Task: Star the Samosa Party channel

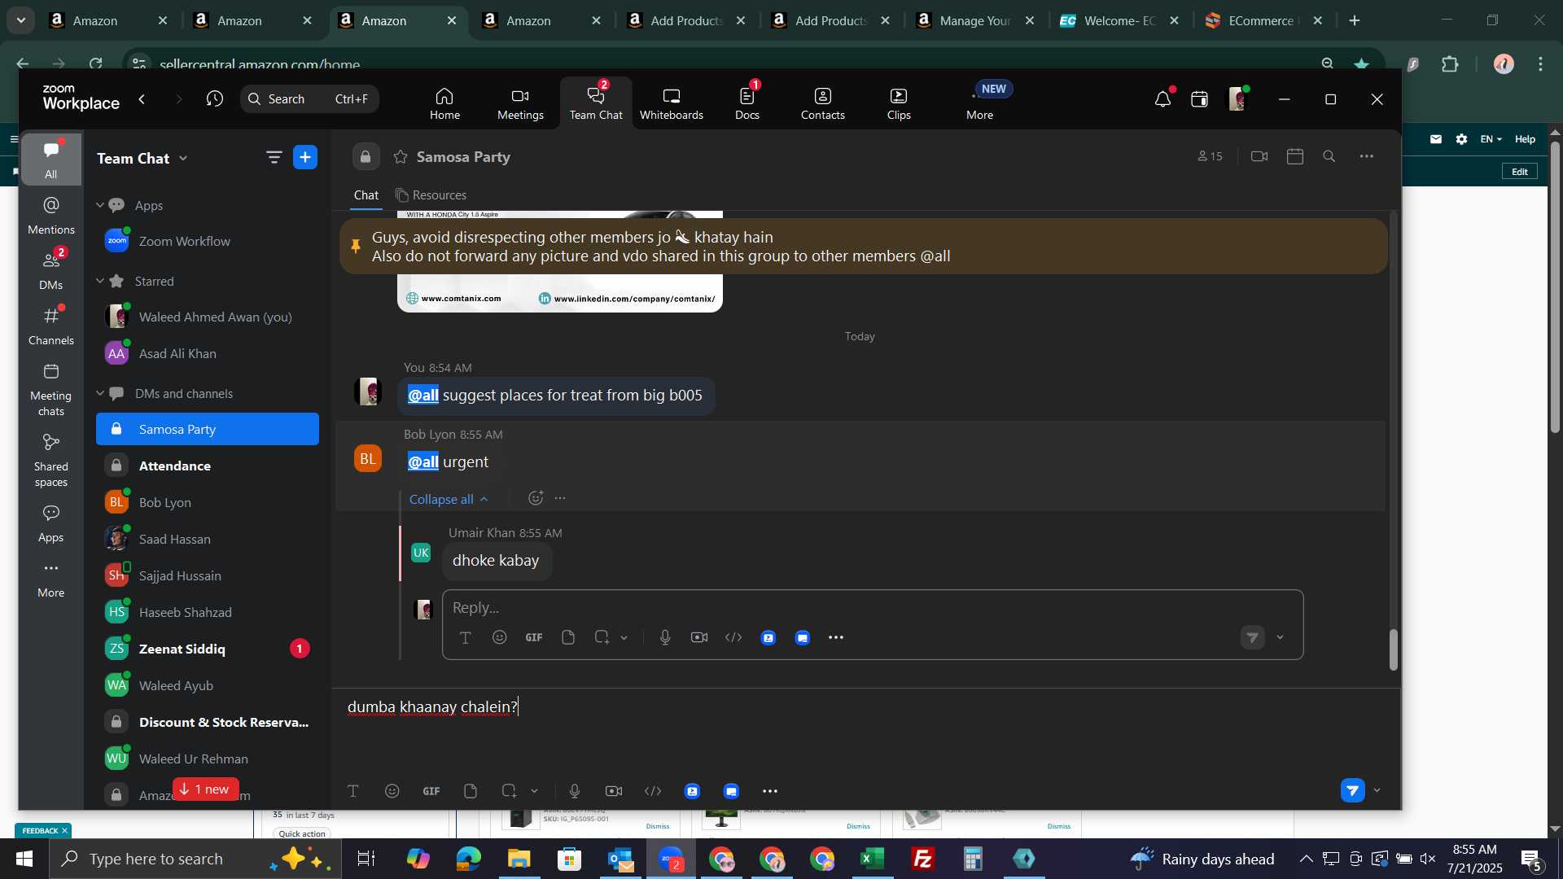Action: coord(401,157)
